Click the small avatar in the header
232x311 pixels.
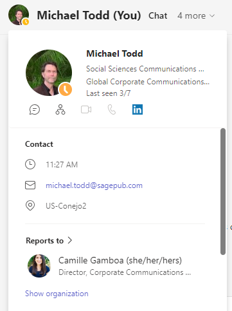pyautogui.click(x=19, y=15)
